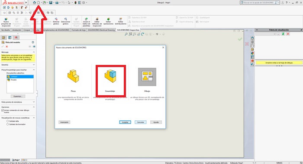Click the Home icon in the top toolbar
The width and height of the screenshot is (303, 164).
pos(34,3)
